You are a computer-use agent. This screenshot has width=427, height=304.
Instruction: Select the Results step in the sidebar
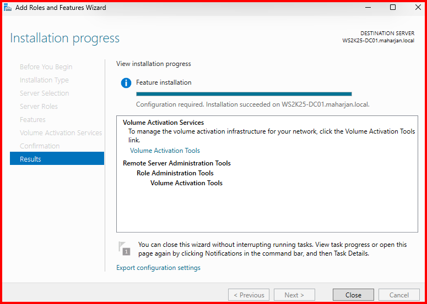tap(57, 159)
